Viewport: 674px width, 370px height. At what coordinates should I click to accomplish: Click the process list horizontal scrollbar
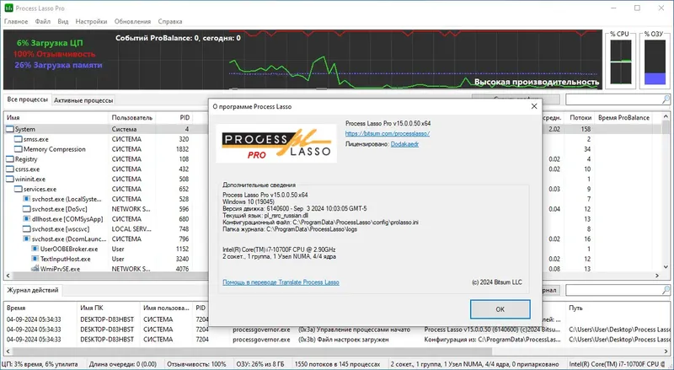(x=332, y=276)
